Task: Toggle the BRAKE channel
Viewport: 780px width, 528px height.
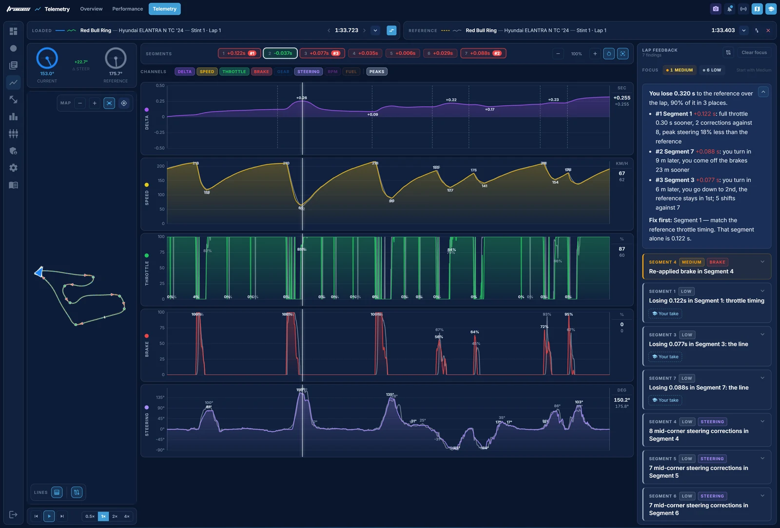Action: 261,72
